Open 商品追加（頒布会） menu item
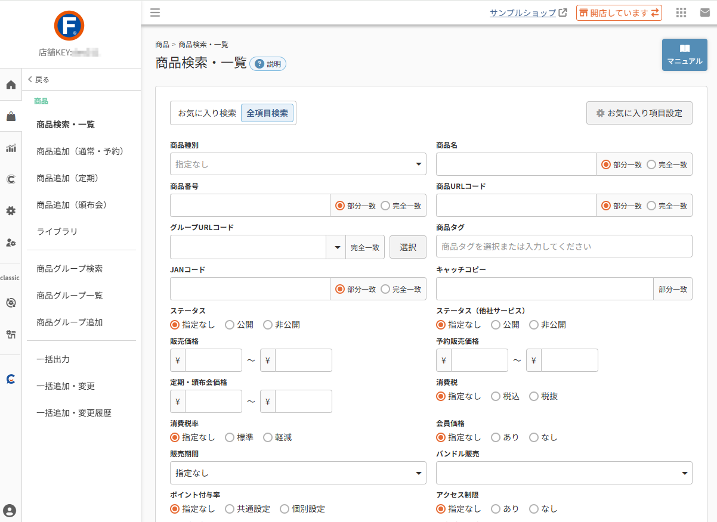Screen dimensions: 717x522 point(72,205)
